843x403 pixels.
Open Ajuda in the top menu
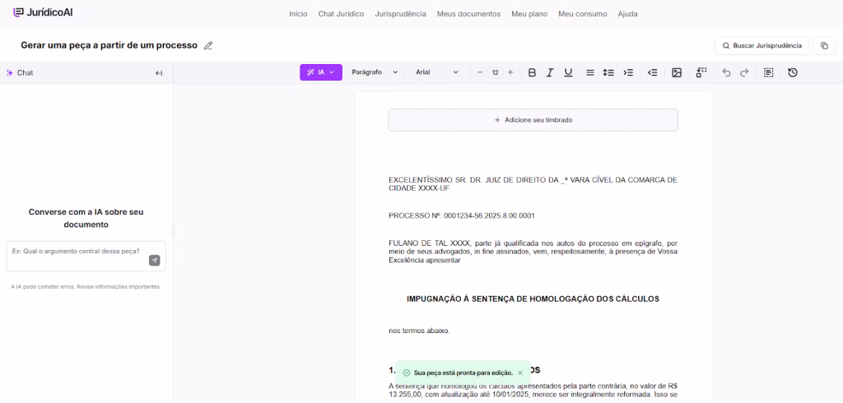(627, 14)
